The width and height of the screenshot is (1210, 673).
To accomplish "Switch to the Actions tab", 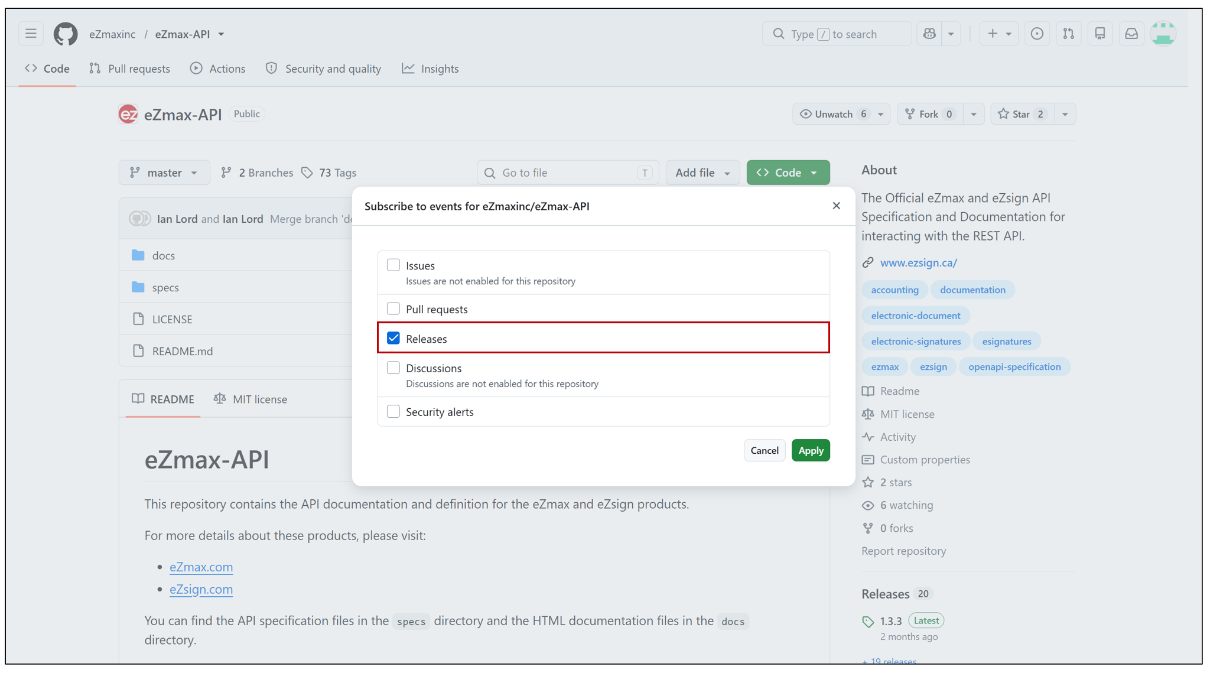I will click(x=218, y=69).
